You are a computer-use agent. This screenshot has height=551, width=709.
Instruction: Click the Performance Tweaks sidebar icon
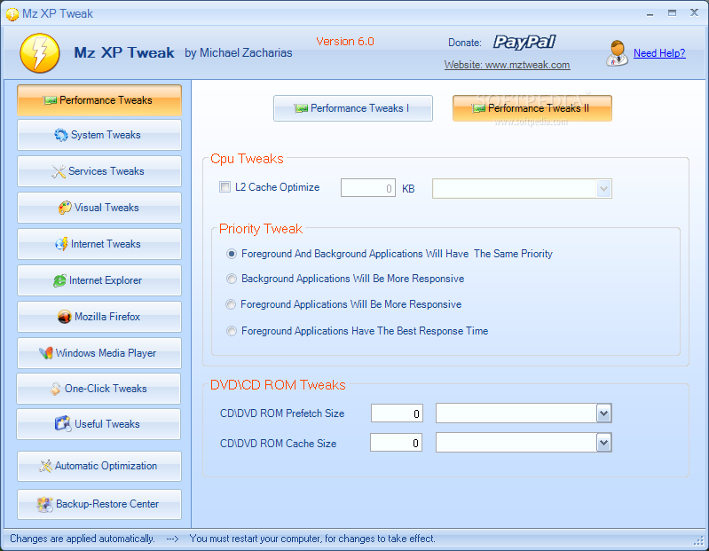click(51, 100)
